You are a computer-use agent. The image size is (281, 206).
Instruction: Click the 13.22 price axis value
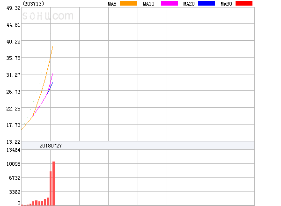(x=14, y=142)
